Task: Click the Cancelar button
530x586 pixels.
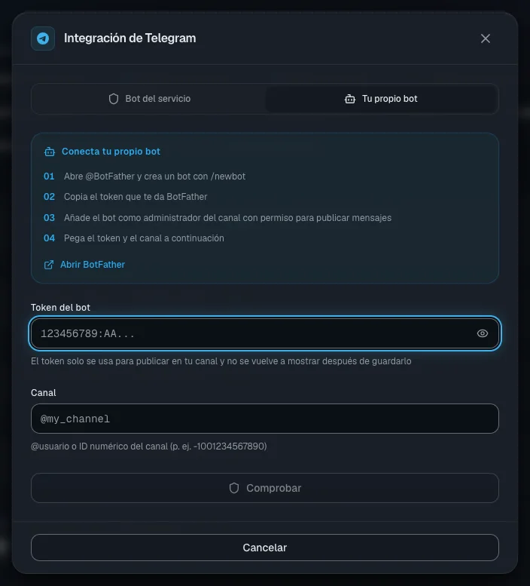Action: click(265, 548)
